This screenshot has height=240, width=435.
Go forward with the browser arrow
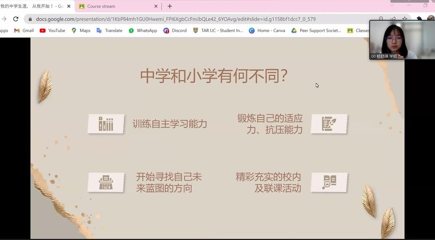(4, 19)
